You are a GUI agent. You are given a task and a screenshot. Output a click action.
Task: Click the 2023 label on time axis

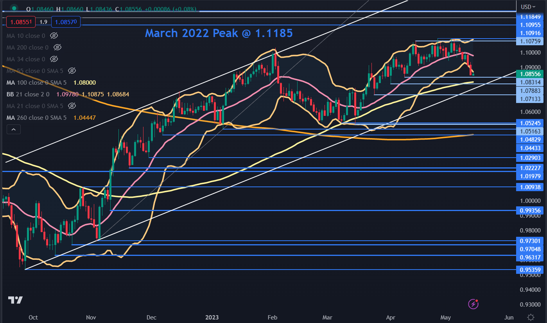(212, 317)
